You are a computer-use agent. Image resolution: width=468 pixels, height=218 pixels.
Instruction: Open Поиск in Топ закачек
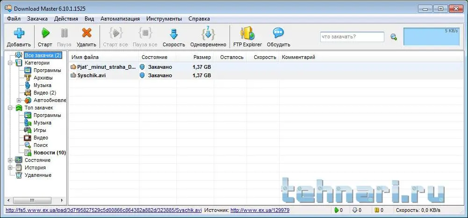(41, 145)
